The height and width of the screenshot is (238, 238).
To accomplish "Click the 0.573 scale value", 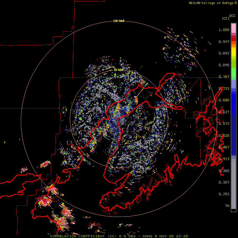I will pos(224,124).
